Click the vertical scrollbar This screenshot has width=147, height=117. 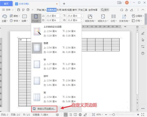(137, 63)
